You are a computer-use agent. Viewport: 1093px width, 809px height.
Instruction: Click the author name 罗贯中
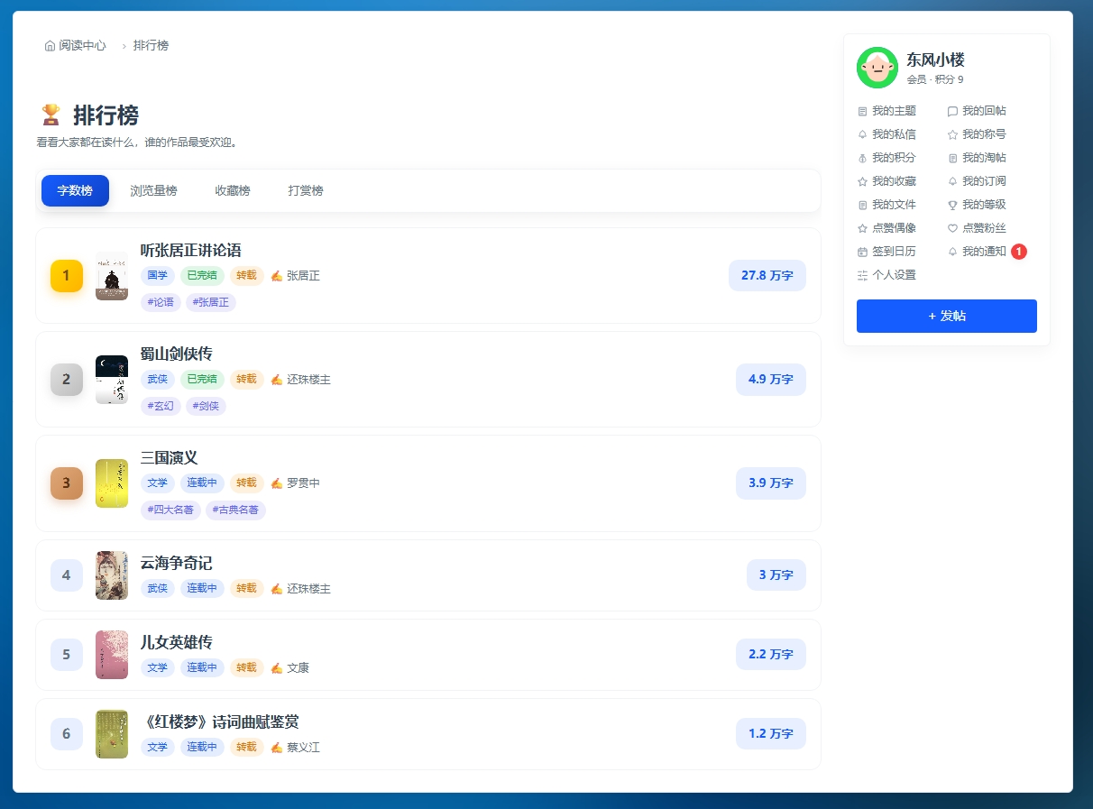pos(303,483)
